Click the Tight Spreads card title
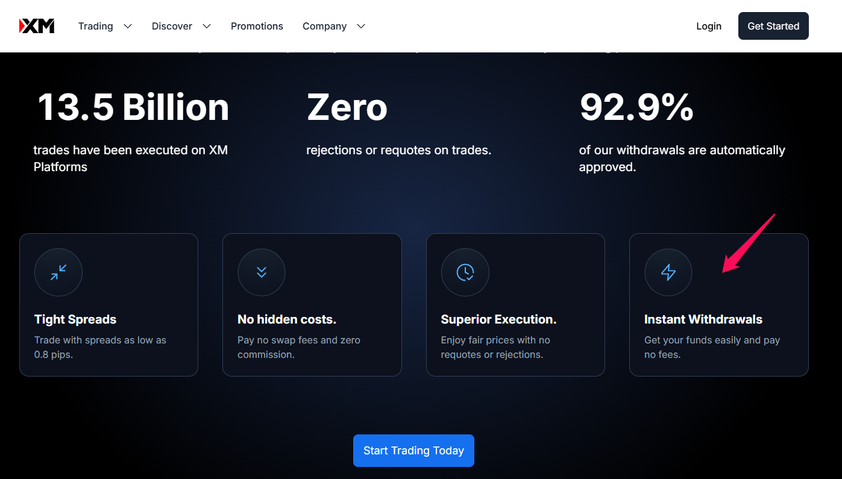The height and width of the screenshot is (479, 842). click(x=75, y=319)
